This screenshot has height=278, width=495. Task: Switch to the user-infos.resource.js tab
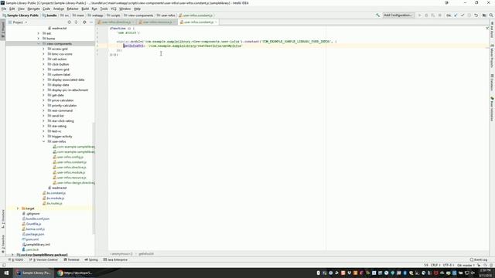point(157,22)
